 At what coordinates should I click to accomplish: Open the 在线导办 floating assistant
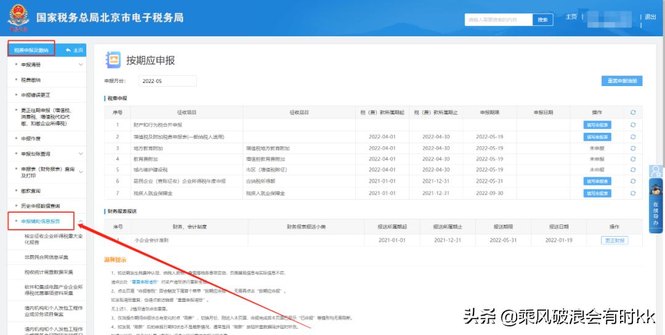(656, 206)
